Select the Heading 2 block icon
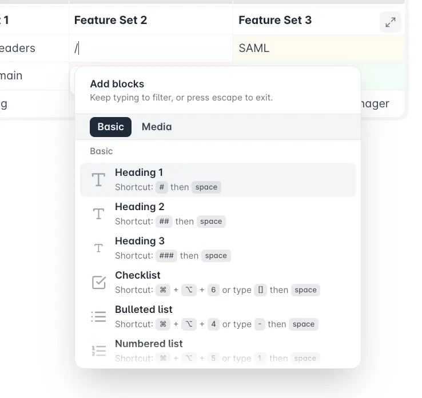This screenshot has width=422, height=398. (x=98, y=214)
